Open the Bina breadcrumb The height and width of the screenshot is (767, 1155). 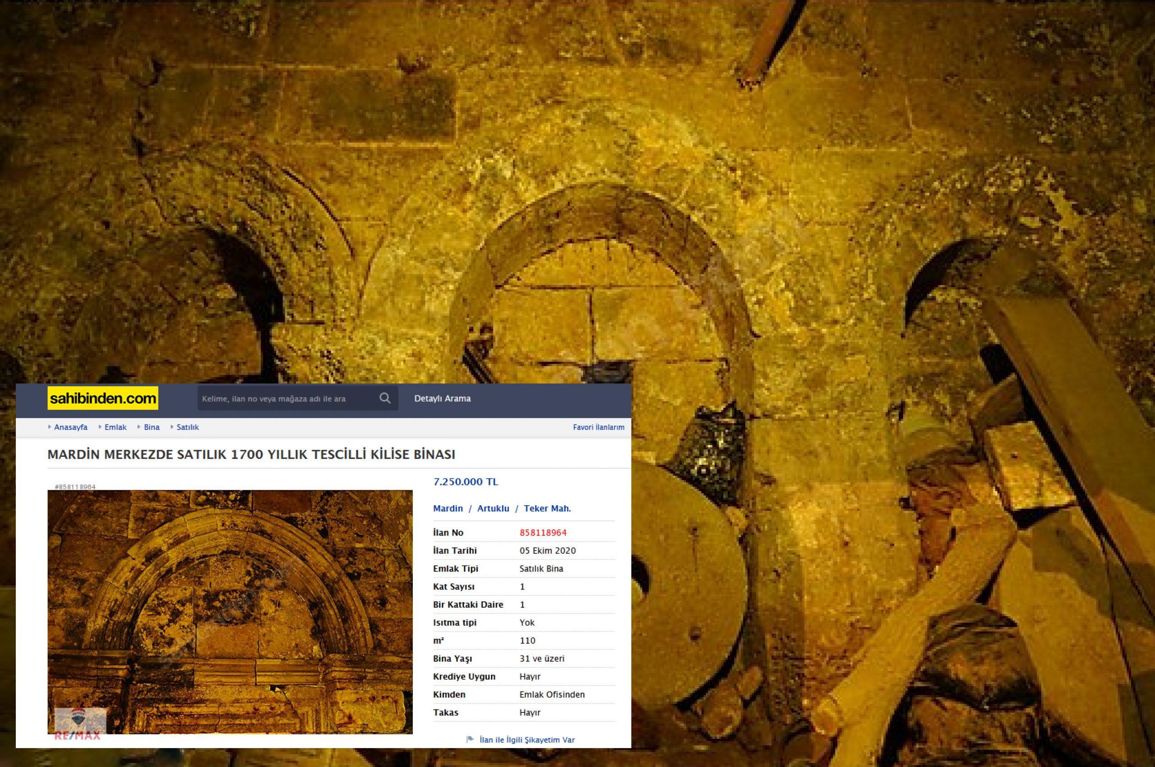[x=152, y=427]
